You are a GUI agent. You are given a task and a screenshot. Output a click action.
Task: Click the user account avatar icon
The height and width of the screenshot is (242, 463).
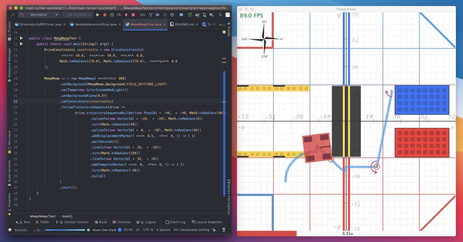tap(227, 15)
